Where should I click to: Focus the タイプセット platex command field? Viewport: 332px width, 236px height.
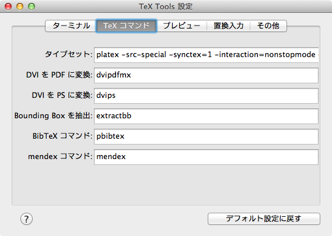pos(206,55)
